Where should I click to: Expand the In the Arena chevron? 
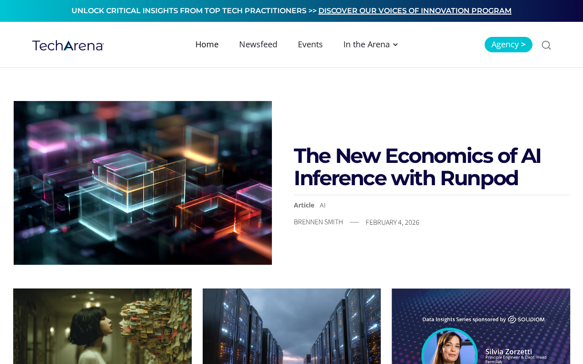point(395,45)
